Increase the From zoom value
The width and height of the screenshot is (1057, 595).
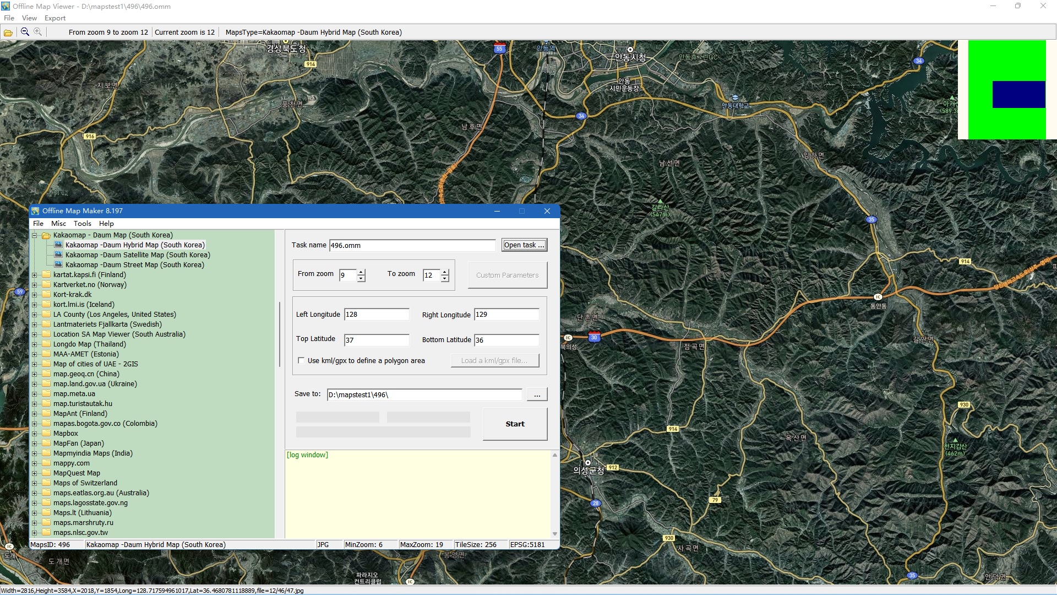click(361, 272)
